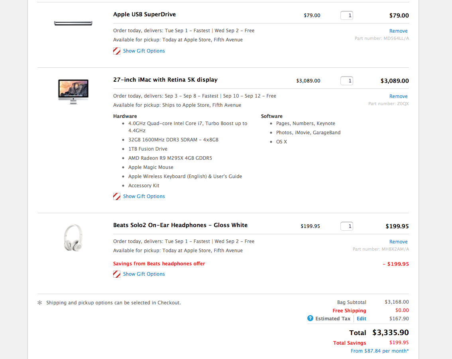Open the Apple USB SuperDrive product image

click(x=73, y=24)
